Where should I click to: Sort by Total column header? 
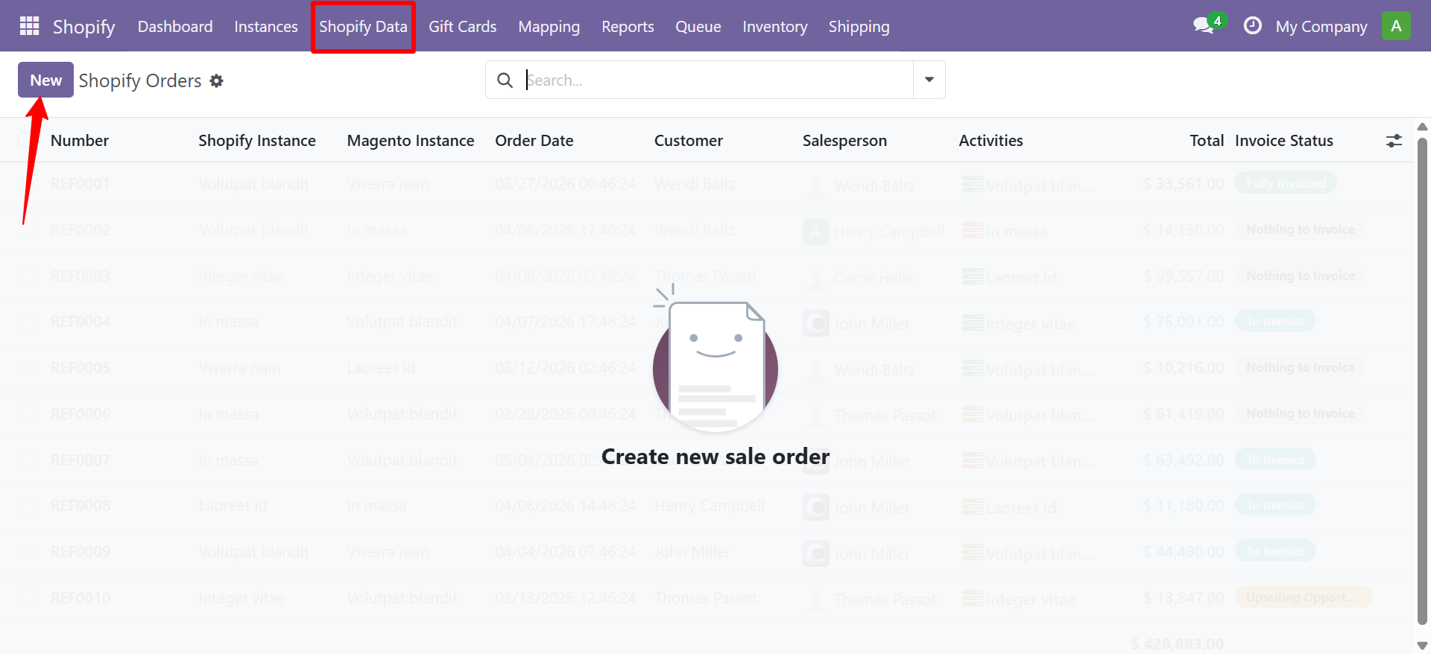1207,141
